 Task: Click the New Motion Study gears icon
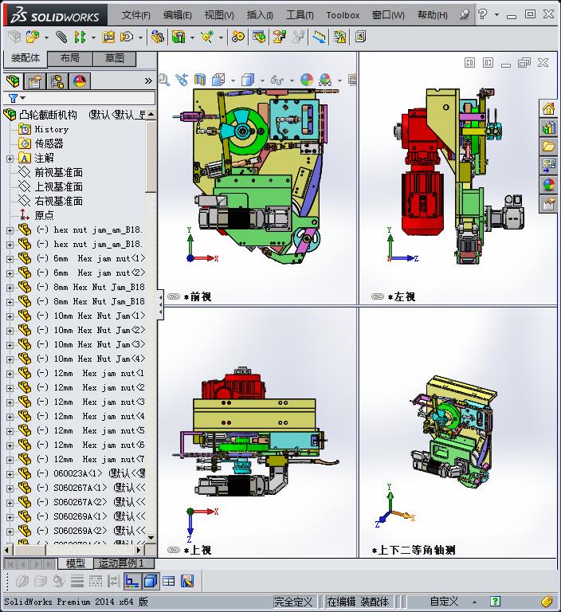[238, 37]
